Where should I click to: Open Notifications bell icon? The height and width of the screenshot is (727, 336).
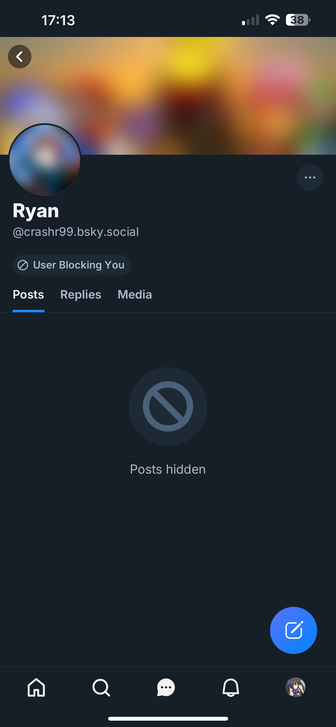pos(231,687)
